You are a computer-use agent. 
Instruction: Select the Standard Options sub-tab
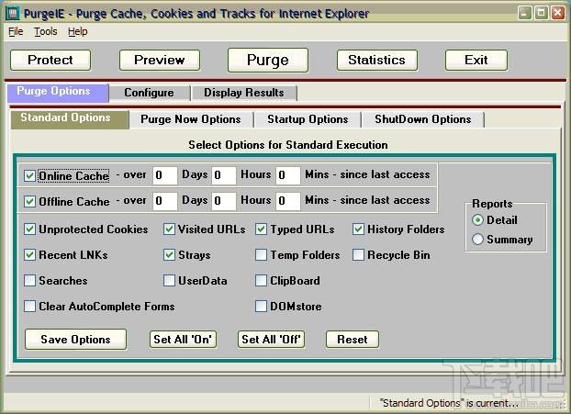pos(70,118)
